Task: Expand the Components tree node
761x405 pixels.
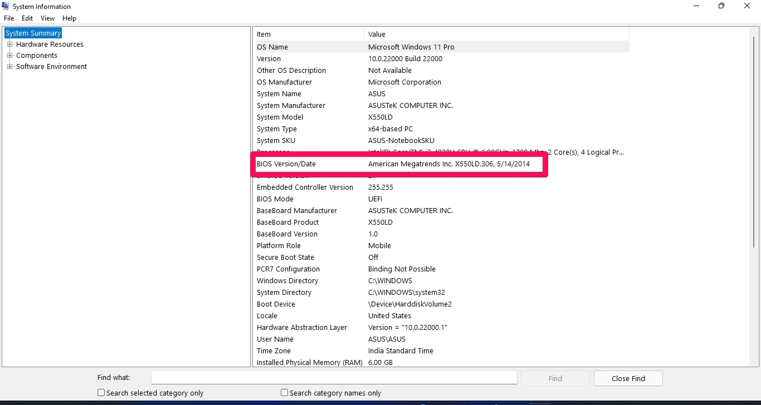Action: [9, 56]
